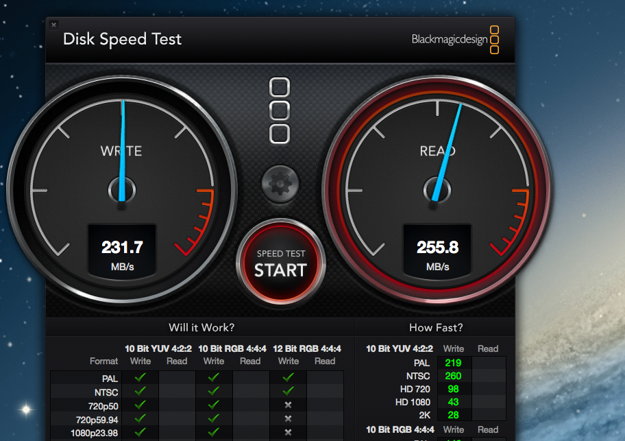Click the Blackmagicdesign logo
The width and height of the screenshot is (625, 441).
click(455, 40)
